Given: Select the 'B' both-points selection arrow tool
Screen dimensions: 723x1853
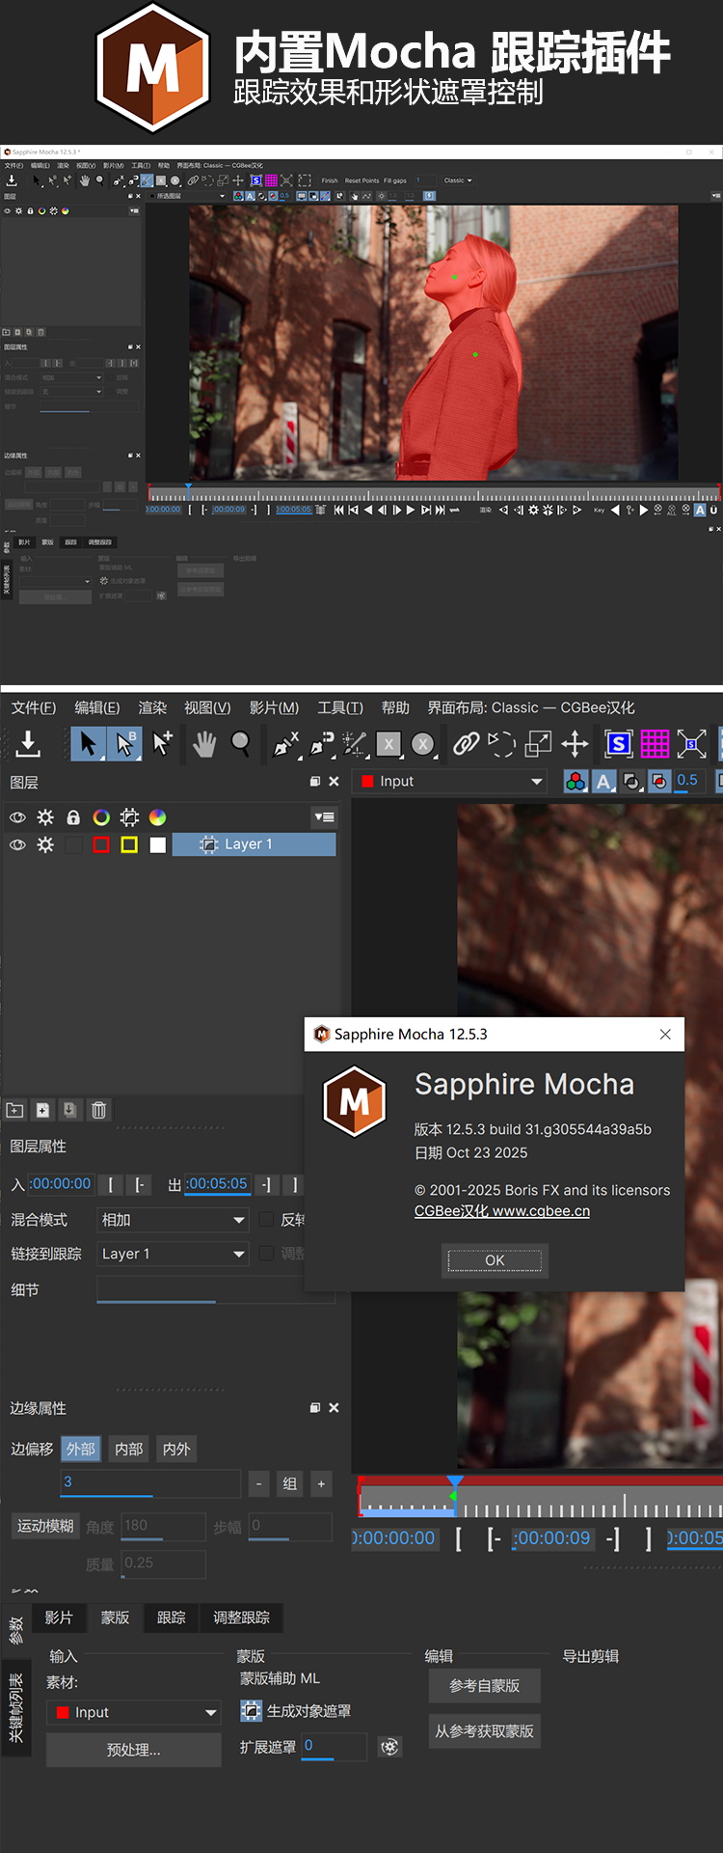Looking at the screenshot, I should 124,743.
